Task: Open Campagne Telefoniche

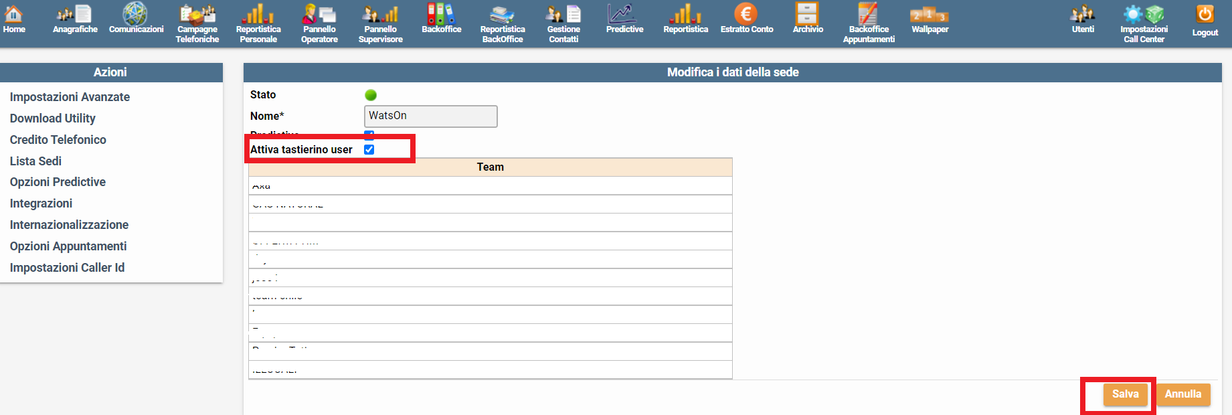Action: [197, 15]
